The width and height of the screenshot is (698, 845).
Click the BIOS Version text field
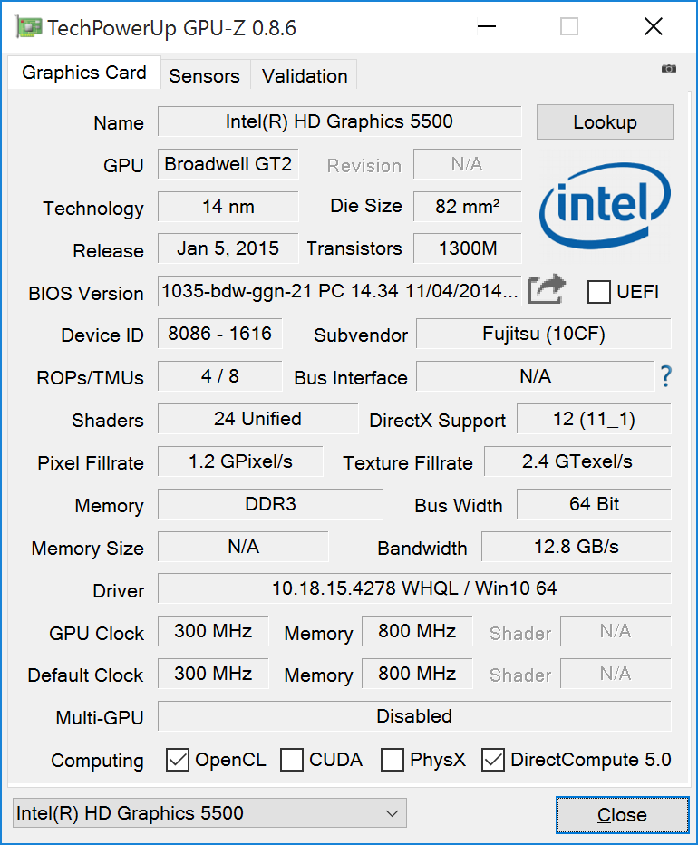click(x=340, y=291)
